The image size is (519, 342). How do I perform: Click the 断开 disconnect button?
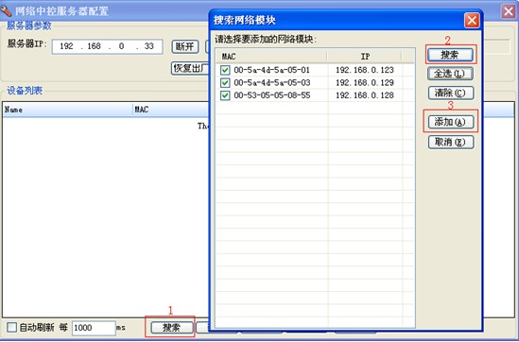click(185, 46)
